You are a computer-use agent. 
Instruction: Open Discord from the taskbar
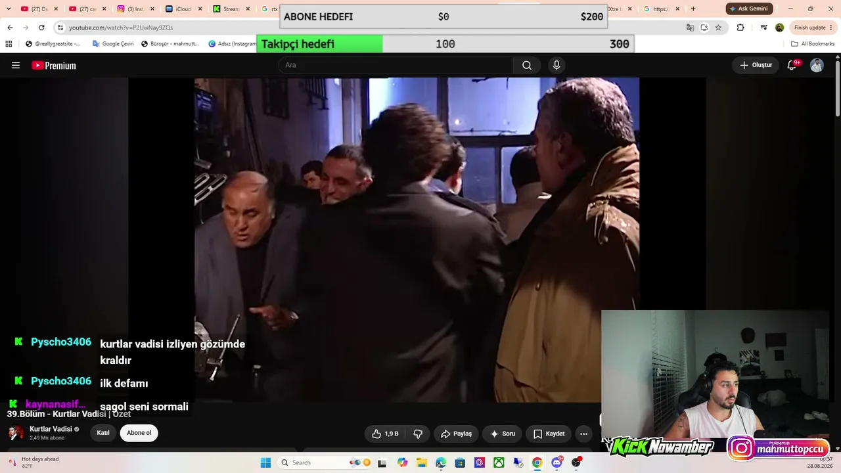click(557, 462)
